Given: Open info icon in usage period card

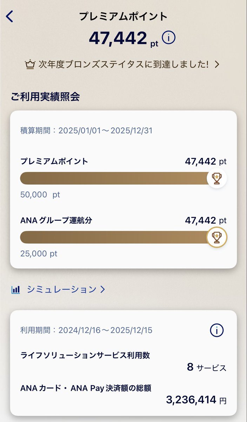Looking at the screenshot, I should pyautogui.click(x=217, y=330).
